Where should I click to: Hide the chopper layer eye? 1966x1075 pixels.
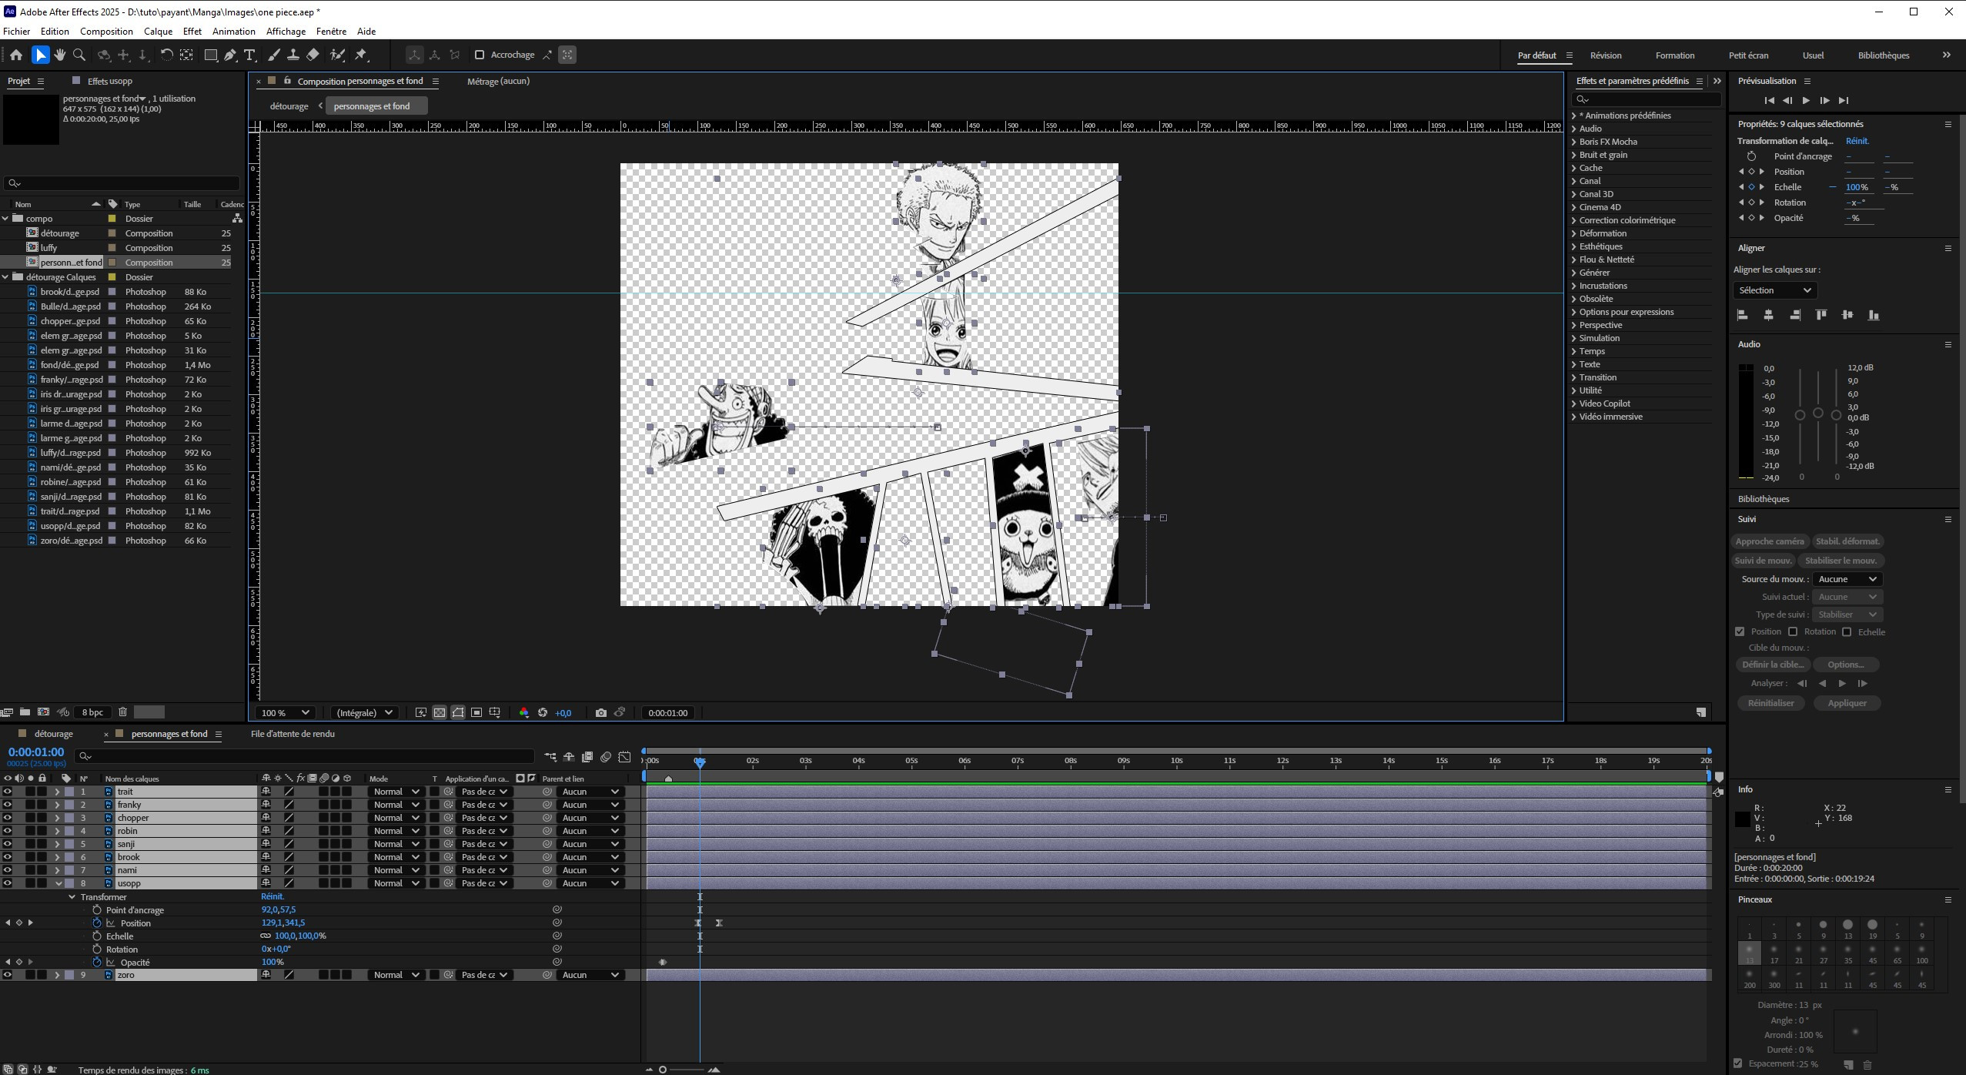point(8,818)
